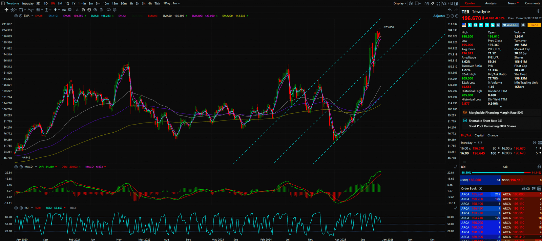
Task: Click the price alert bell icon
Action: 523,25
